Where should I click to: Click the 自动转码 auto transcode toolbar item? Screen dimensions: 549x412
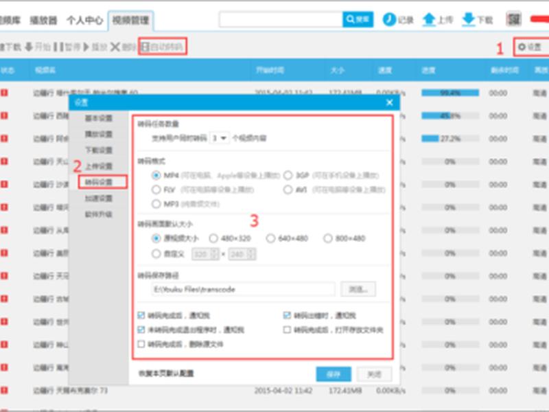pyautogui.click(x=163, y=47)
